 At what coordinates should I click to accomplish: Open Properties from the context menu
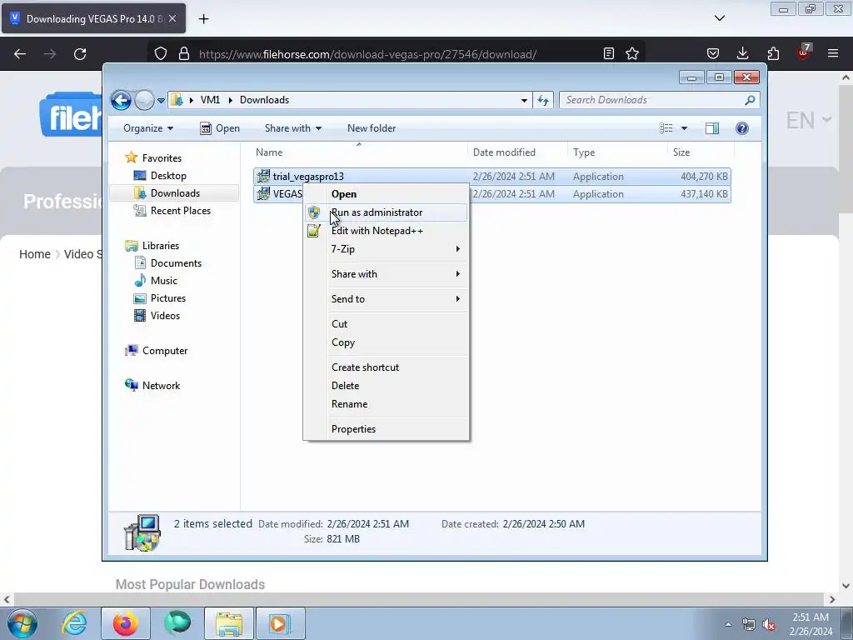click(386, 429)
